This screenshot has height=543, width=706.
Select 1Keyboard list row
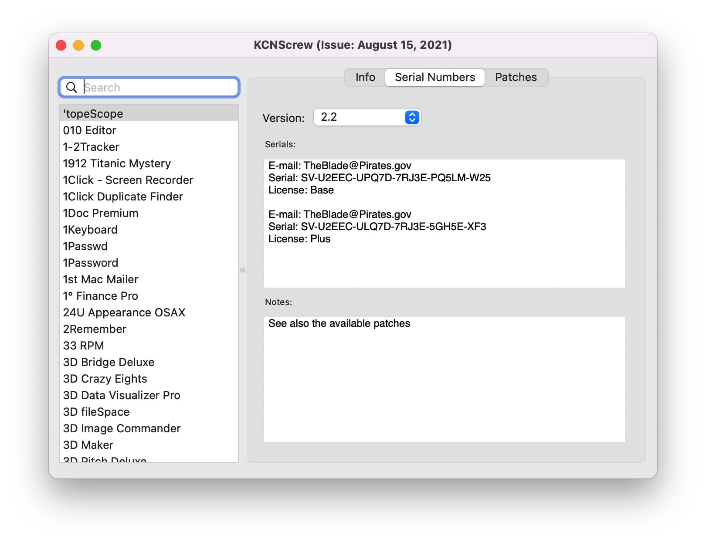click(149, 229)
